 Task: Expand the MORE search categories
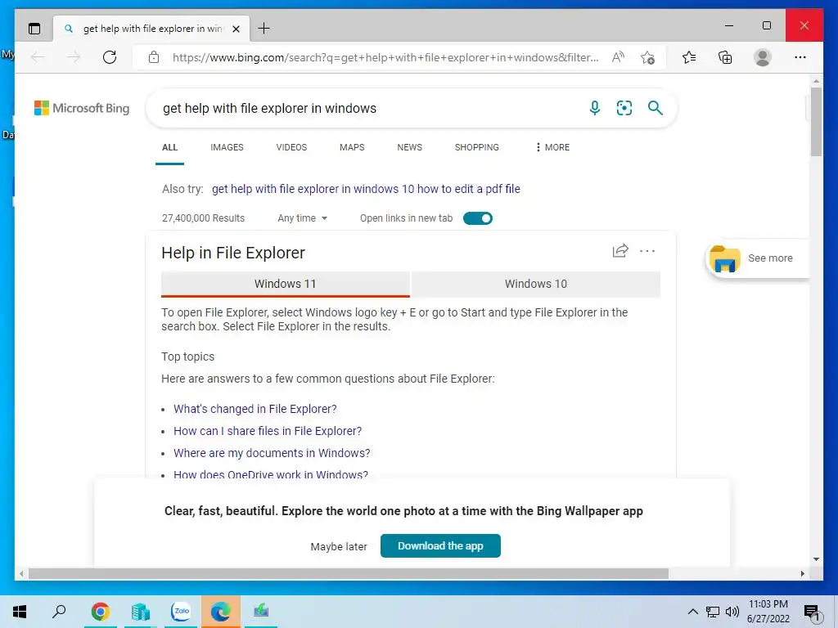[552, 147]
